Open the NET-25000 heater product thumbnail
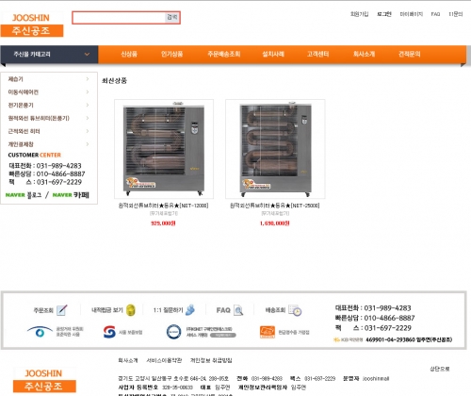Screen dimensions: 471x396 [275, 149]
